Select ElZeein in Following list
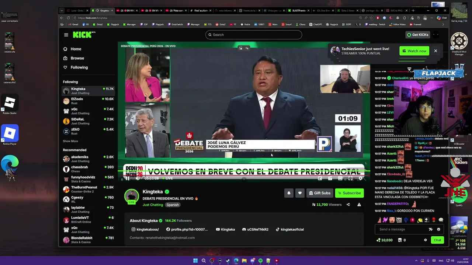Viewport: 472px width, 265px height. (x=88, y=101)
